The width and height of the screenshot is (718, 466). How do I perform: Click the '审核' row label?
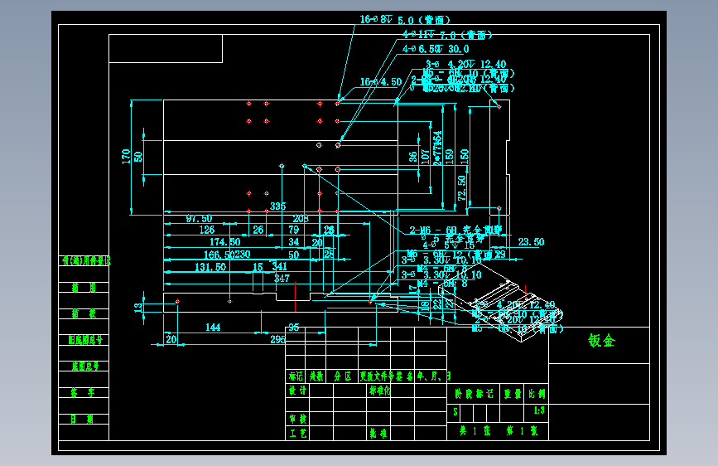[x=297, y=419]
